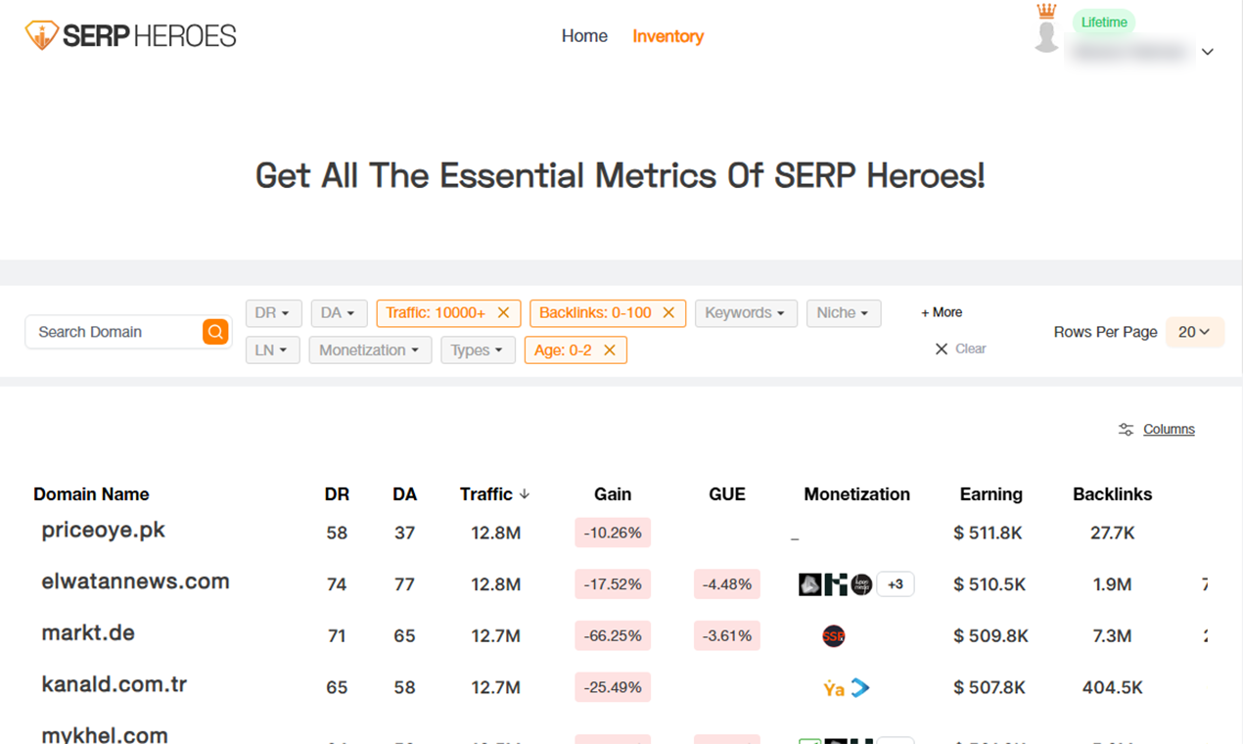The height and width of the screenshot is (744, 1243).
Task: Click the $ 509.8K earning value
Action: 990,636
